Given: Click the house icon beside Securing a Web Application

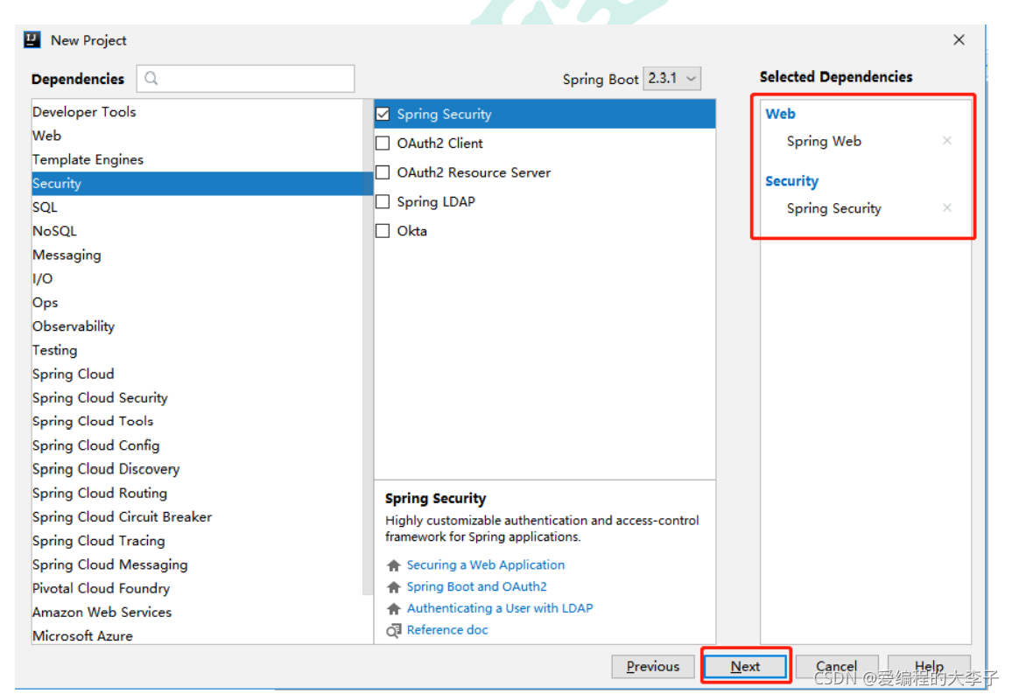Looking at the screenshot, I should pos(394,565).
